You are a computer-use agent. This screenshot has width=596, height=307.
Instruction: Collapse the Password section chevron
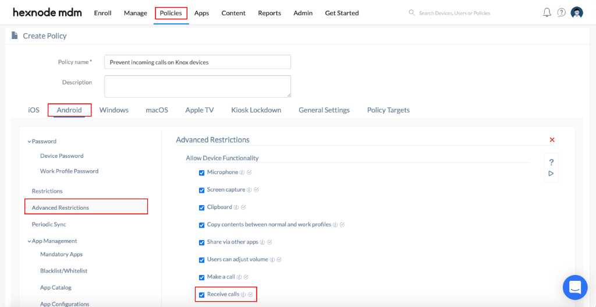[x=29, y=142]
